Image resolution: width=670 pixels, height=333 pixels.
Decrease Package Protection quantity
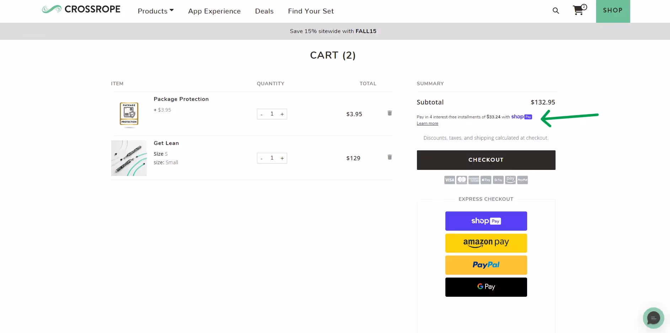coord(262,114)
